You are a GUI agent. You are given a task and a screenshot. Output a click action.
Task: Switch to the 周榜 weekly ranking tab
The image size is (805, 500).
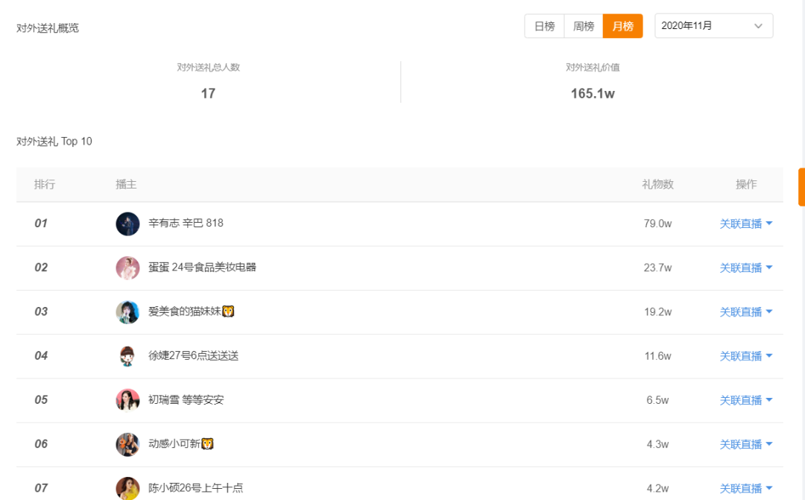point(583,26)
